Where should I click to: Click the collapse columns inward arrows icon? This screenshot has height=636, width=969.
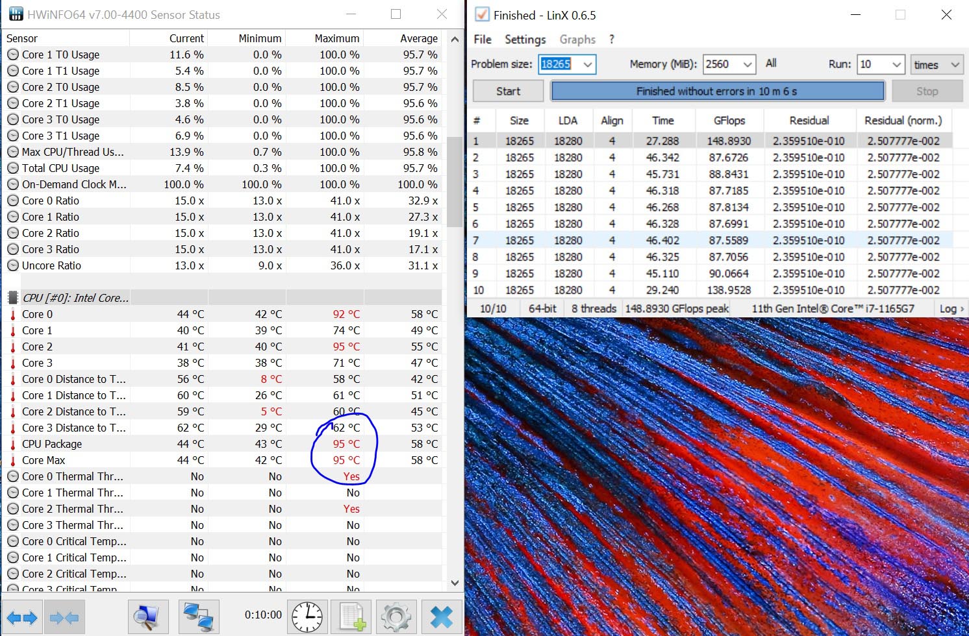tap(64, 617)
